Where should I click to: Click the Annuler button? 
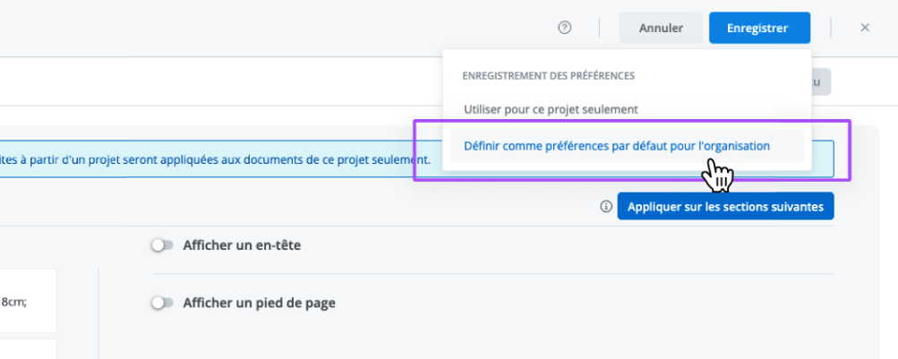(661, 28)
